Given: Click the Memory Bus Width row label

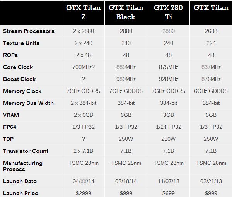Looking at the screenshot, I should click(x=28, y=103).
